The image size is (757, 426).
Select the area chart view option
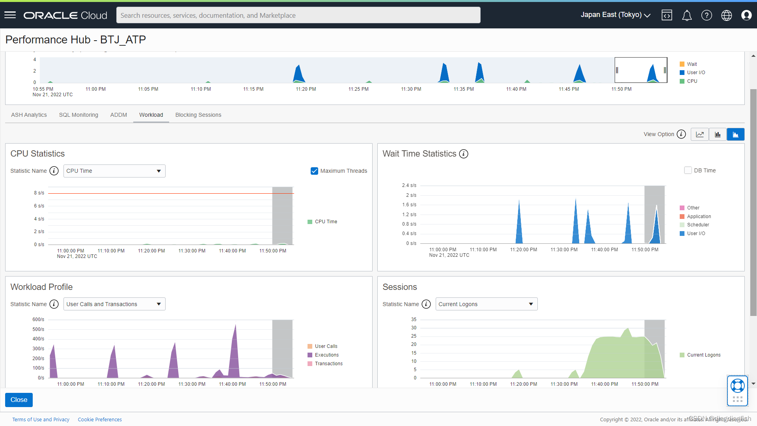736,135
